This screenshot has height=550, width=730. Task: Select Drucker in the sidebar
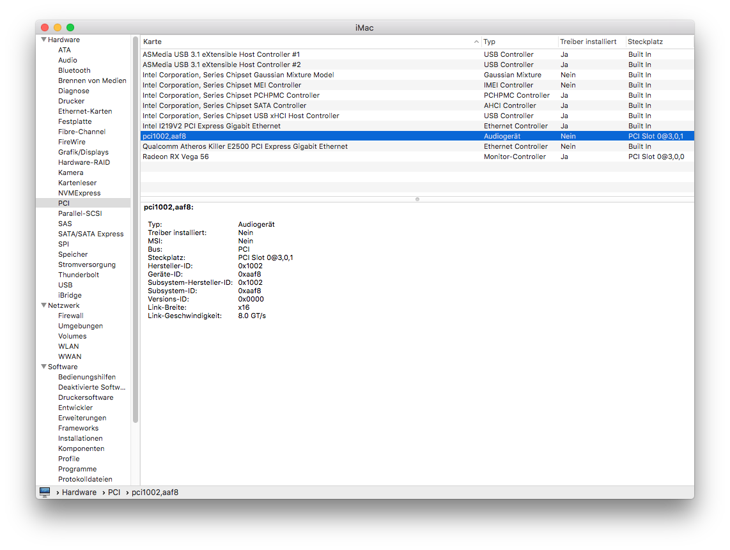click(x=71, y=101)
